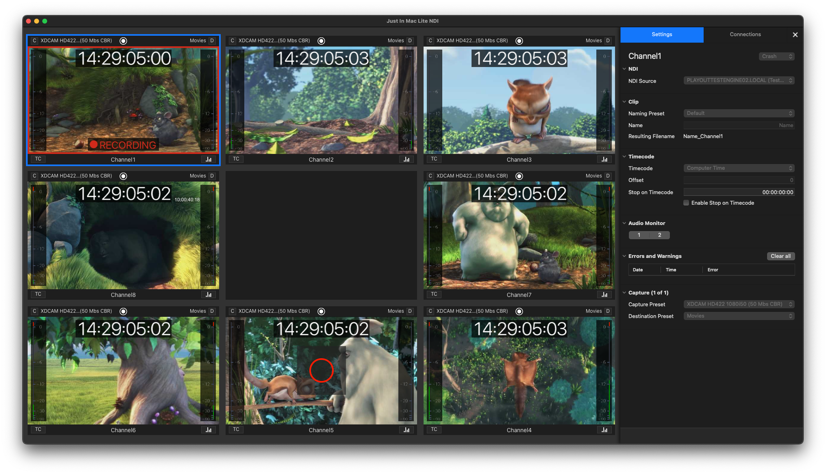
Task: Toggle TC button under Channel7
Action: pyautogui.click(x=434, y=294)
